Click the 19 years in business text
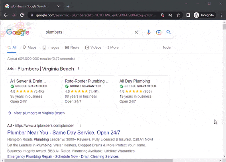 (x=136, y=97)
